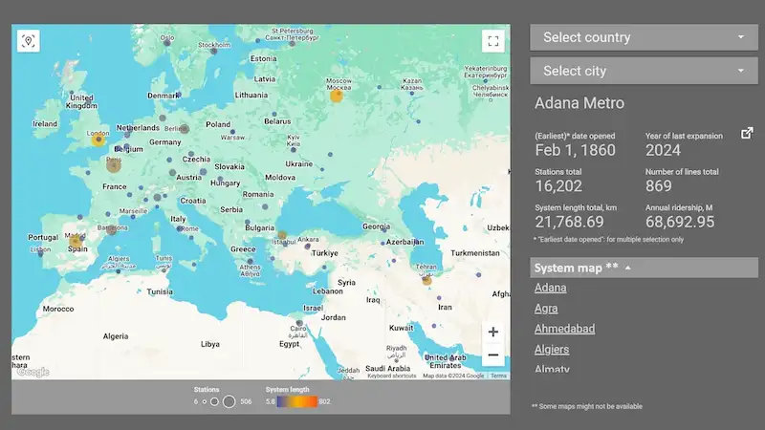765x430 pixels.
Task: Open Google Maps Terms link
Action: 498,376
